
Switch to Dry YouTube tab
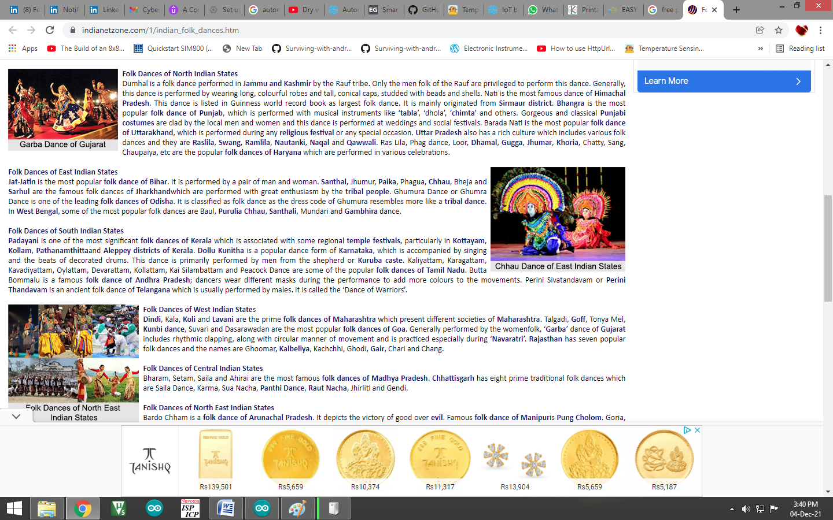pos(303,10)
